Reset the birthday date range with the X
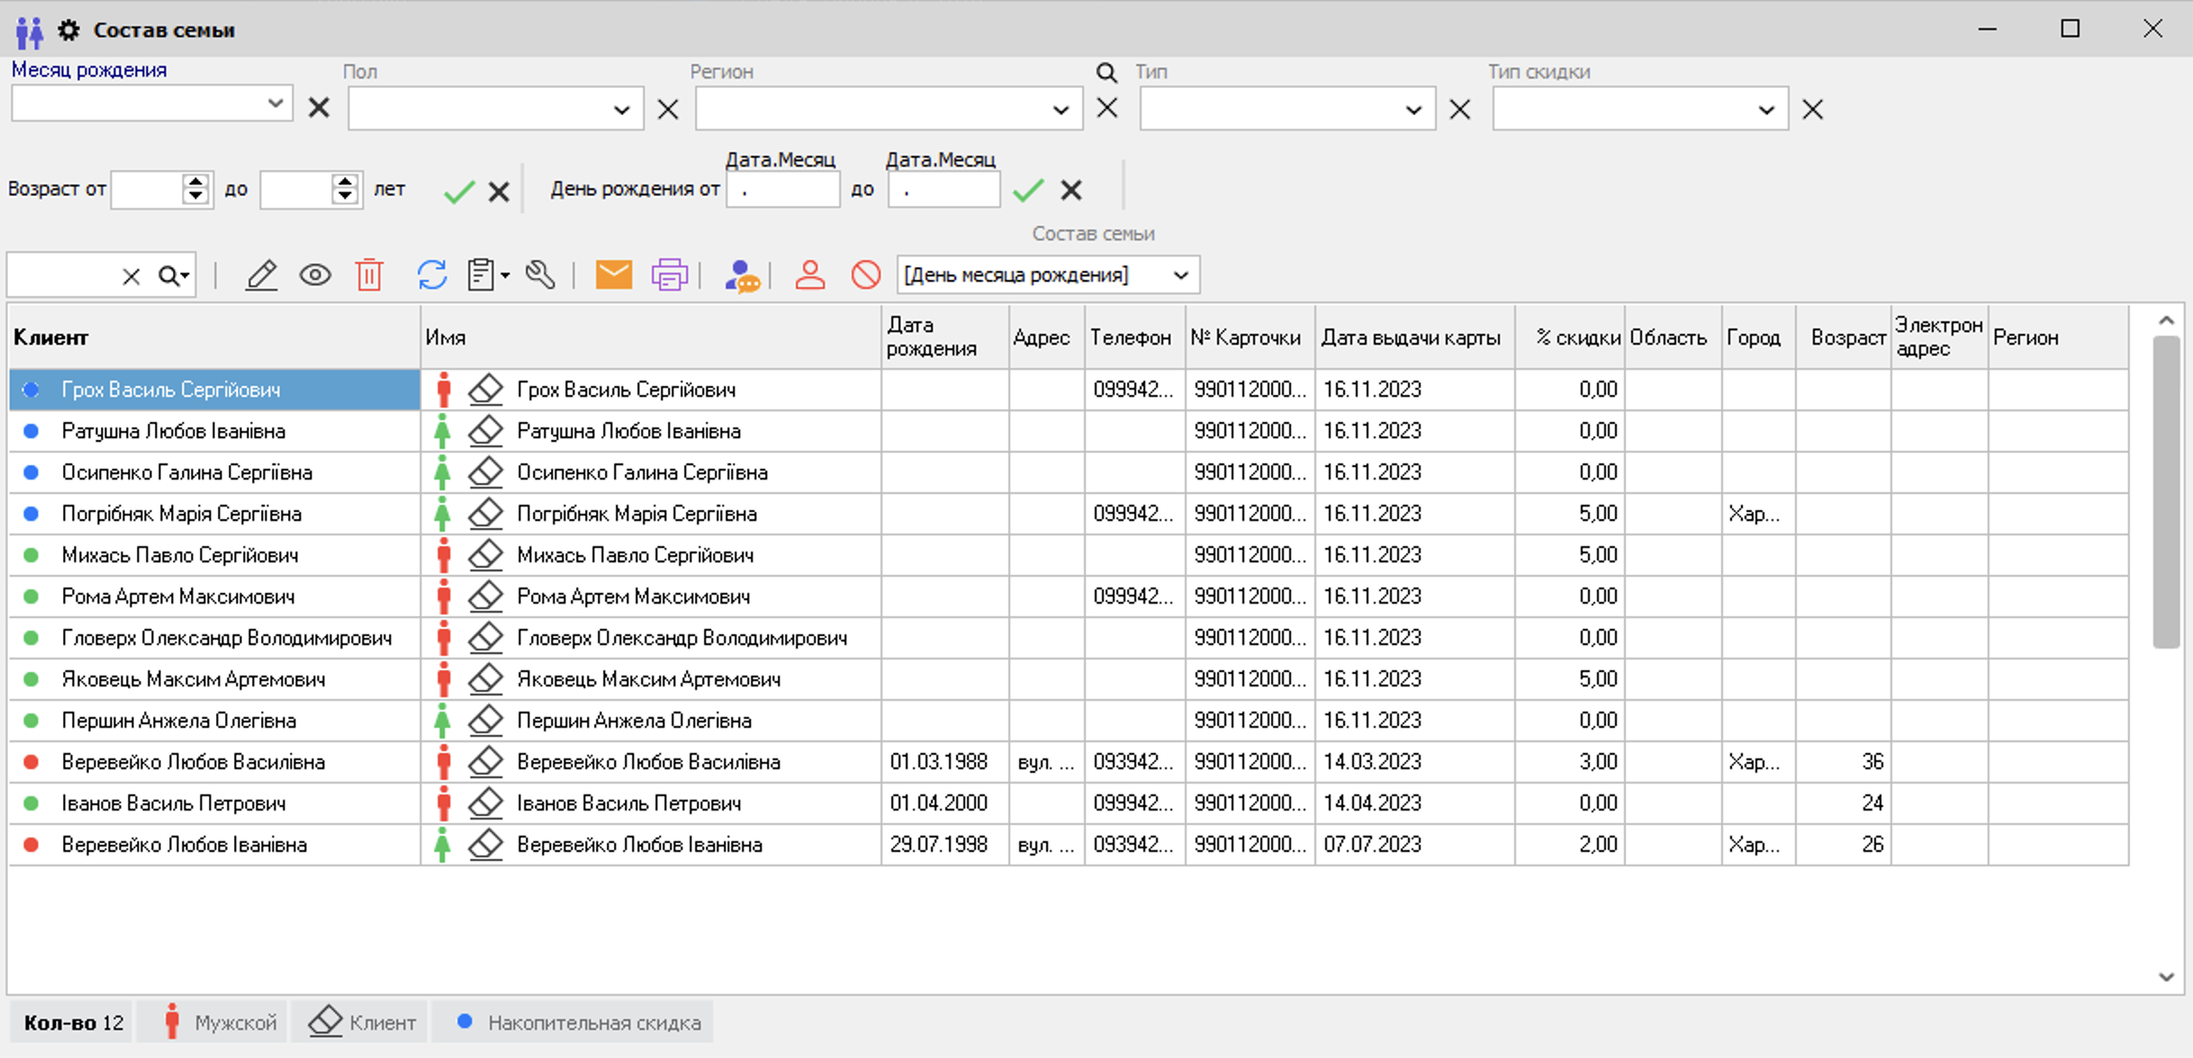2193x1058 pixels. point(1071,190)
